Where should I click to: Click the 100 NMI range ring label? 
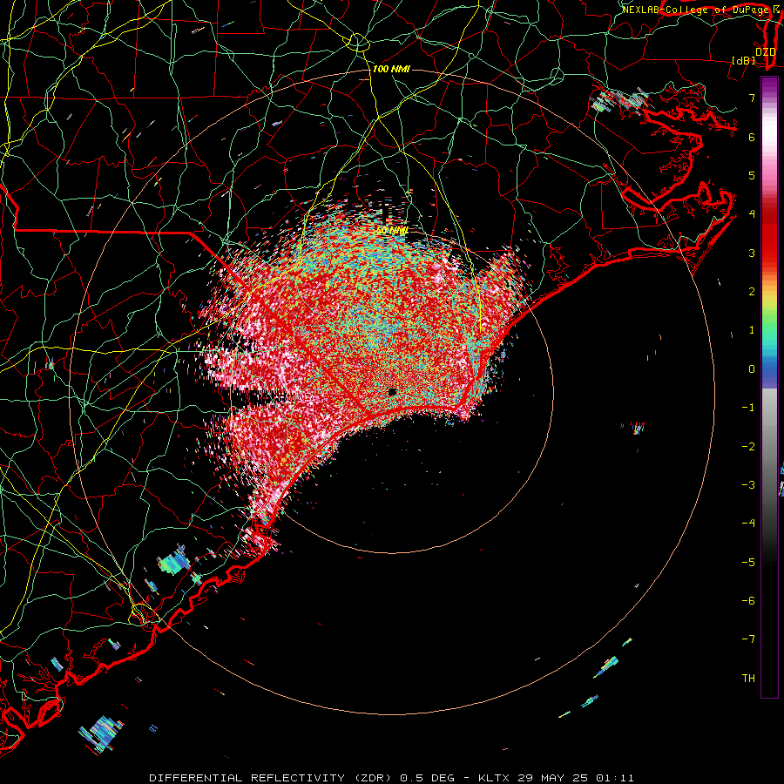pyautogui.click(x=391, y=69)
